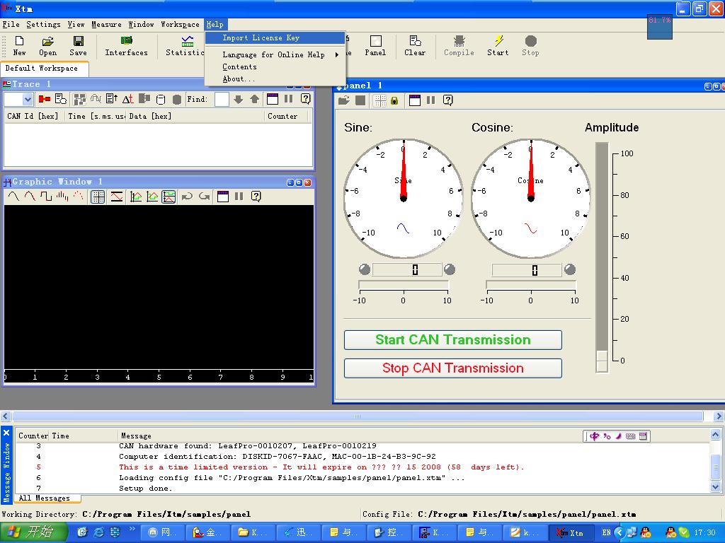The height and width of the screenshot is (543, 725).
Task: Click the gray square stop icon in panel 1
Action: click(x=360, y=100)
